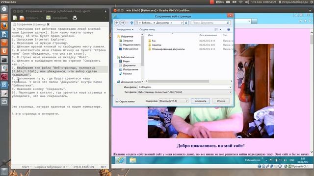Open the view options dropdown arrow

[x=220, y=29]
